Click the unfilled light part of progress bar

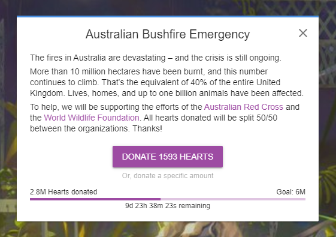[x=233, y=199]
